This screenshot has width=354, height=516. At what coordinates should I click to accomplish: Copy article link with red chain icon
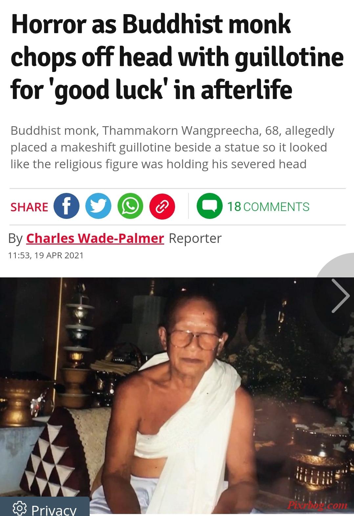click(x=162, y=206)
